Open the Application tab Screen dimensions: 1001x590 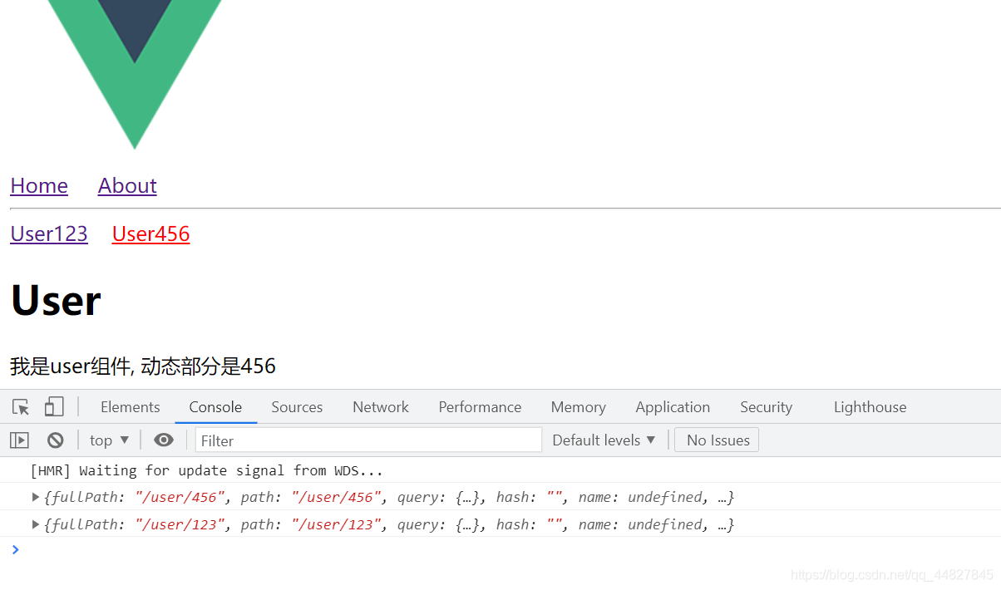(x=673, y=407)
